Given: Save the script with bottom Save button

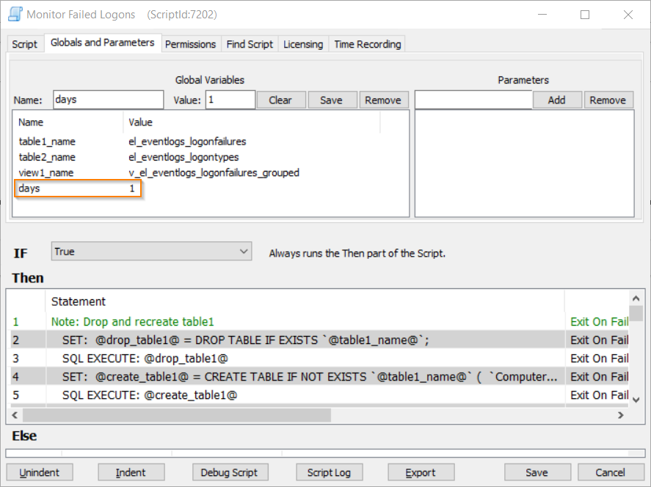Looking at the screenshot, I should (x=537, y=472).
